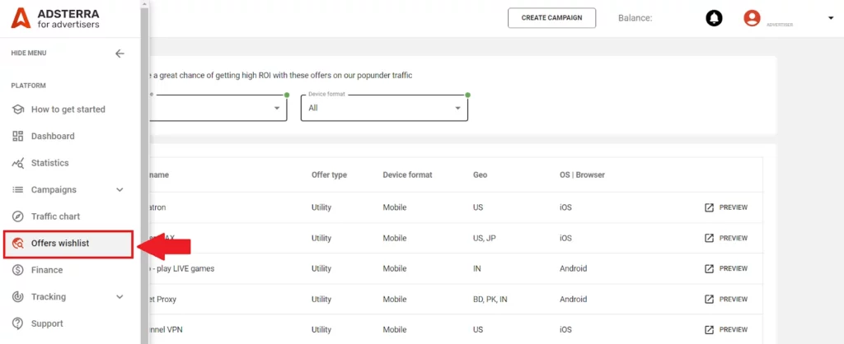Click the How to get started icon

click(17, 109)
